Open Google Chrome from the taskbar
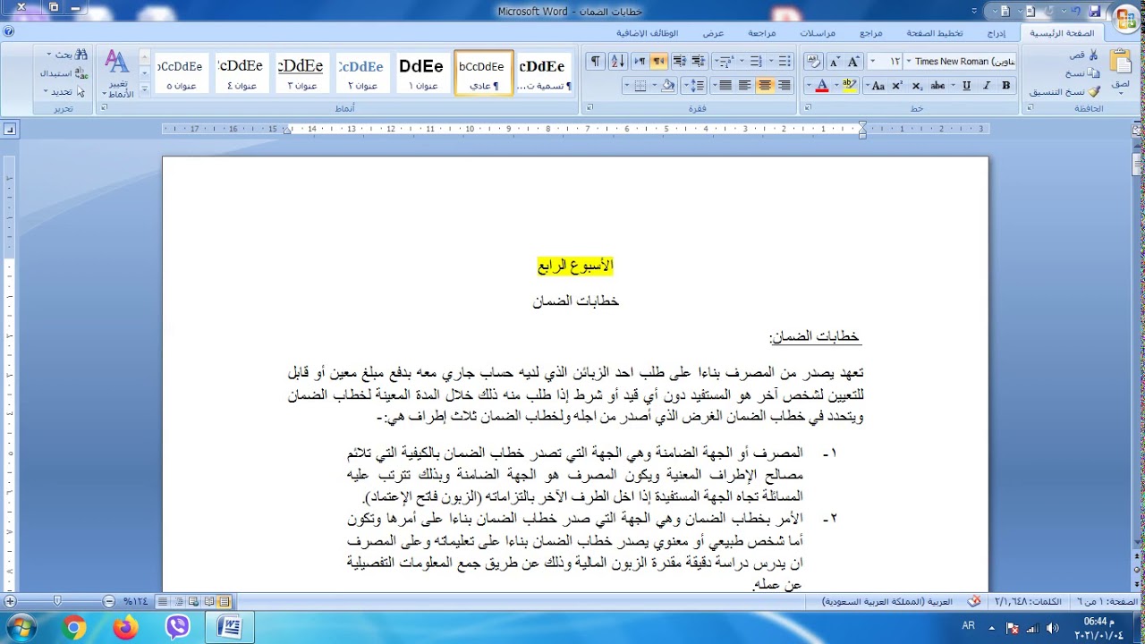Viewport: 1145px width, 644px height. point(74,628)
